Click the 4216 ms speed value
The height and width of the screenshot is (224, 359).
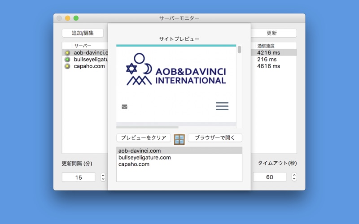(x=268, y=52)
